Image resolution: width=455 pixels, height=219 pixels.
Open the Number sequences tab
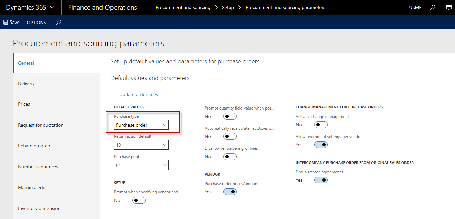click(x=38, y=167)
